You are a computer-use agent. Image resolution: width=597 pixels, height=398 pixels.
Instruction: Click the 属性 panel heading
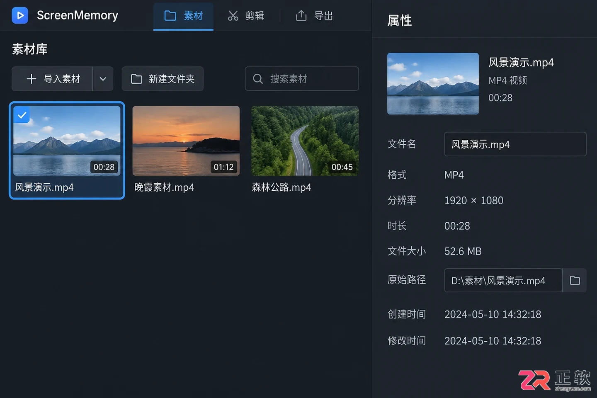[x=400, y=20]
